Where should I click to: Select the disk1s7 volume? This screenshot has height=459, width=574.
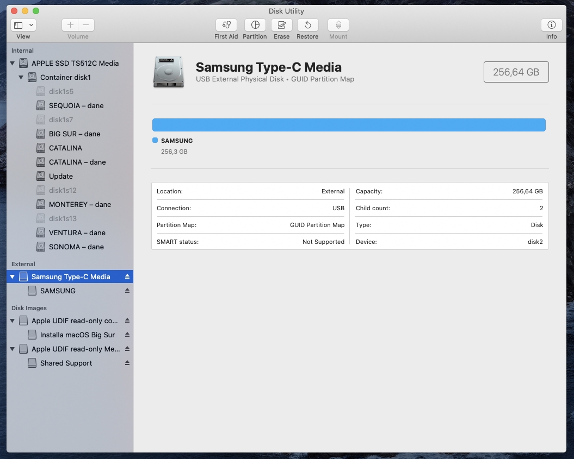70,120
